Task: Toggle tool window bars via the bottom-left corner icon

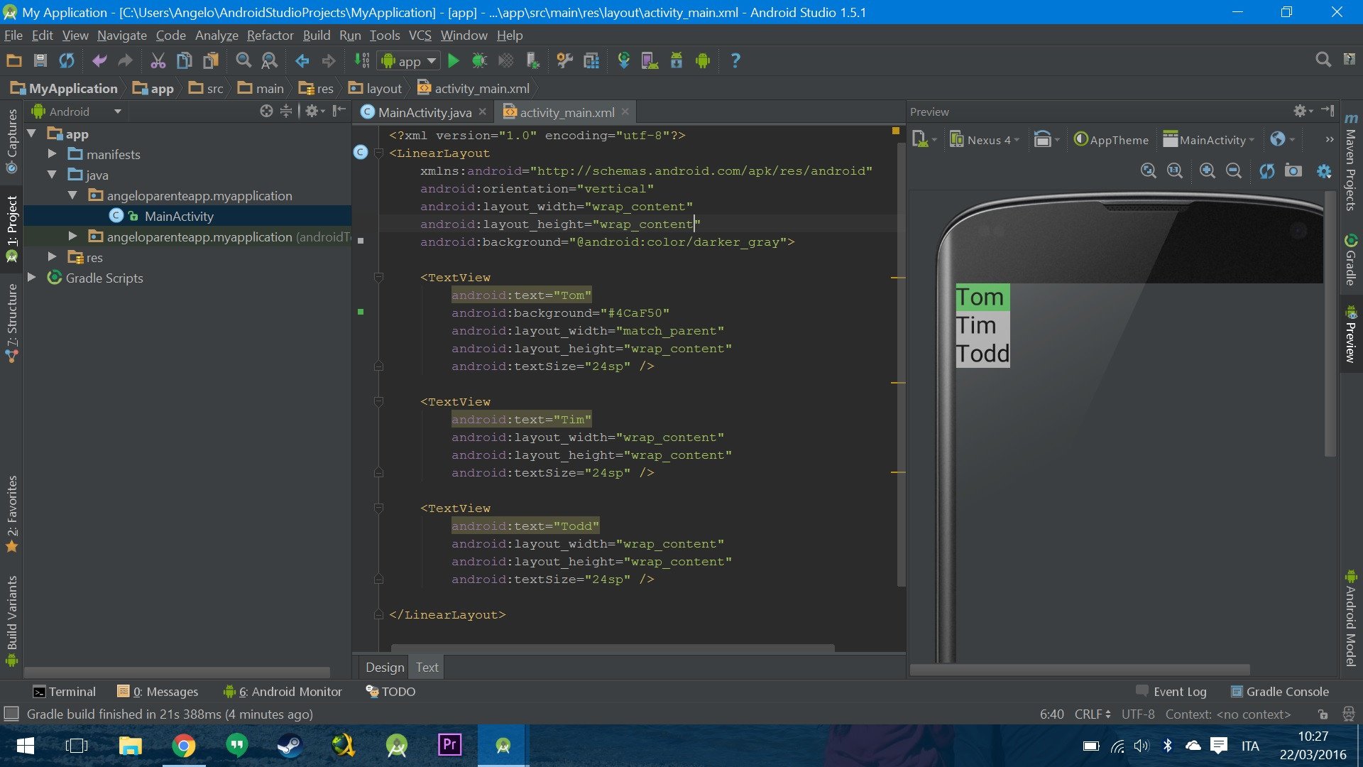Action: pos(11,714)
